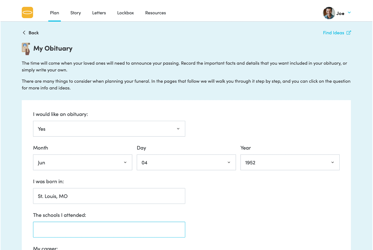Switch to the Story tab

click(x=76, y=13)
